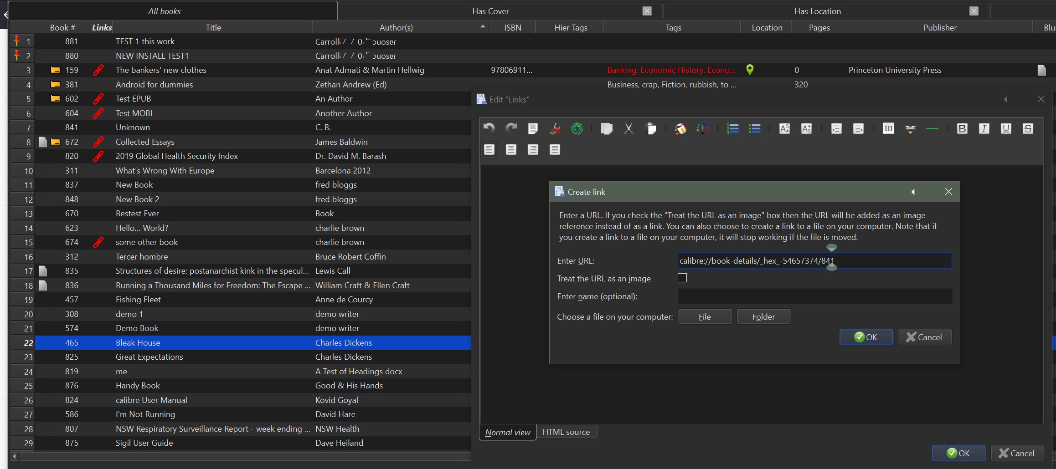The image size is (1056, 469).
Task: Click the undo arrow in the editor toolbar
Action: pos(489,128)
